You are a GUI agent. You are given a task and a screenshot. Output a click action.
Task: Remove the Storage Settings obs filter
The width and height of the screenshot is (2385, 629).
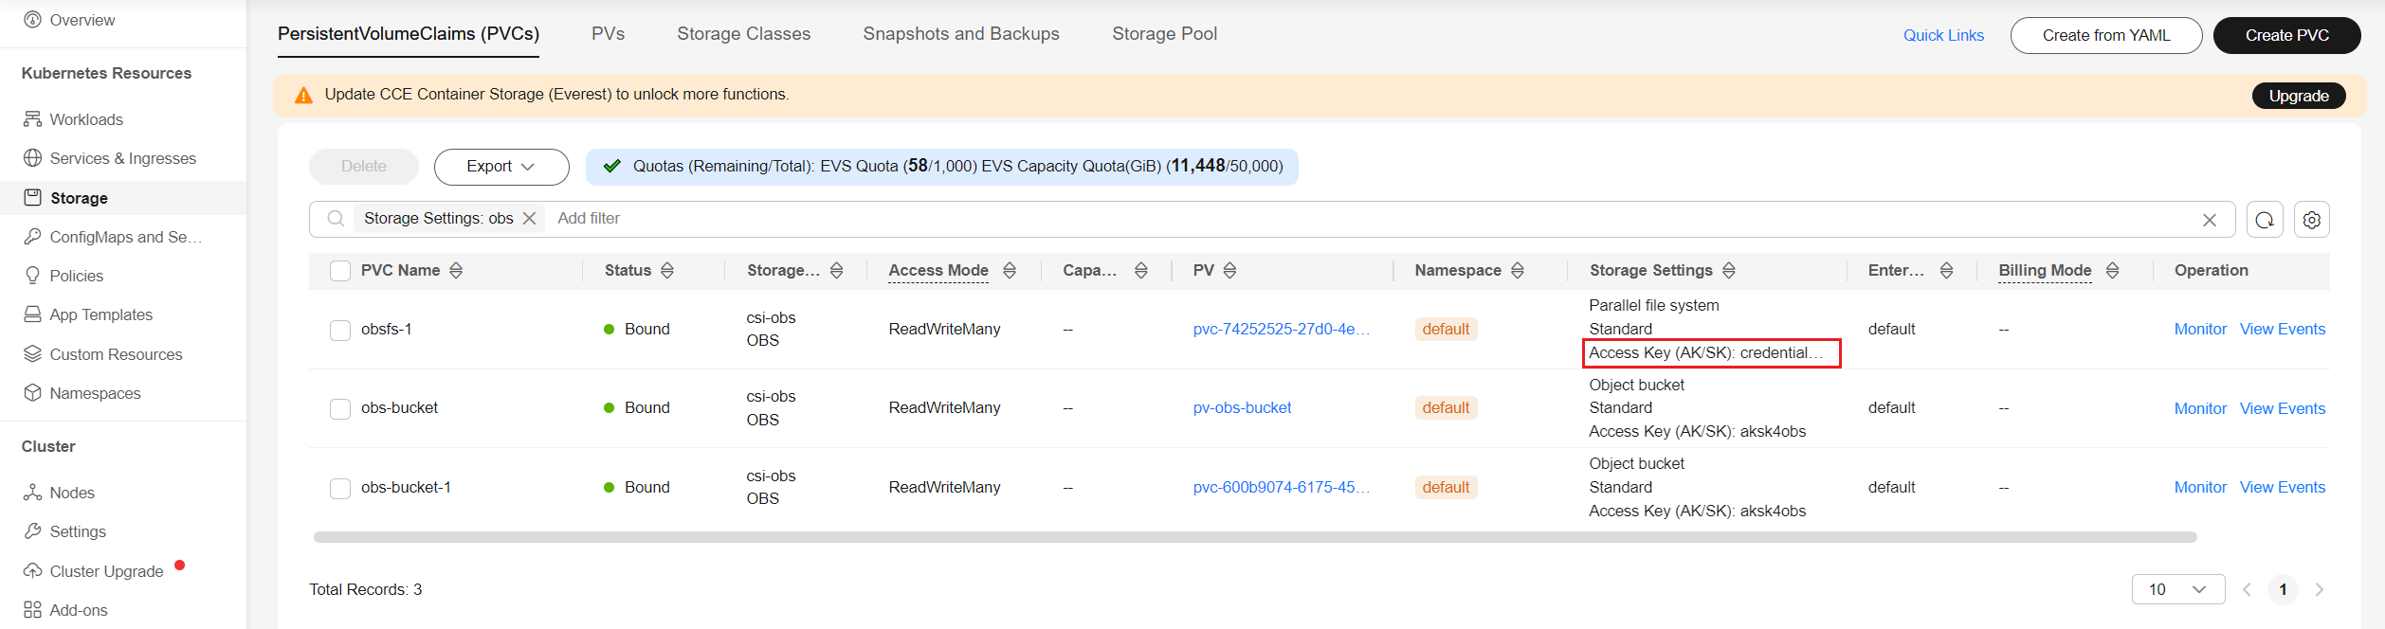(530, 219)
